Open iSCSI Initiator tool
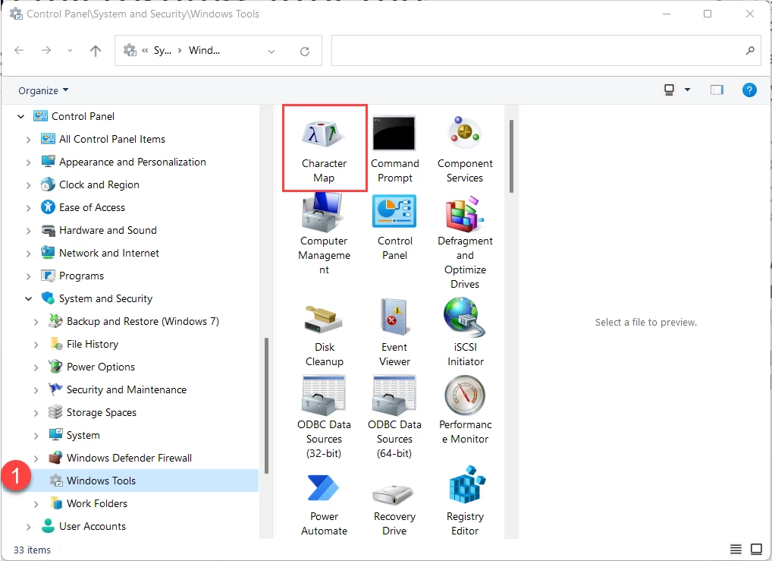Image resolution: width=772 pixels, height=561 pixels. [x=465, y=333]
